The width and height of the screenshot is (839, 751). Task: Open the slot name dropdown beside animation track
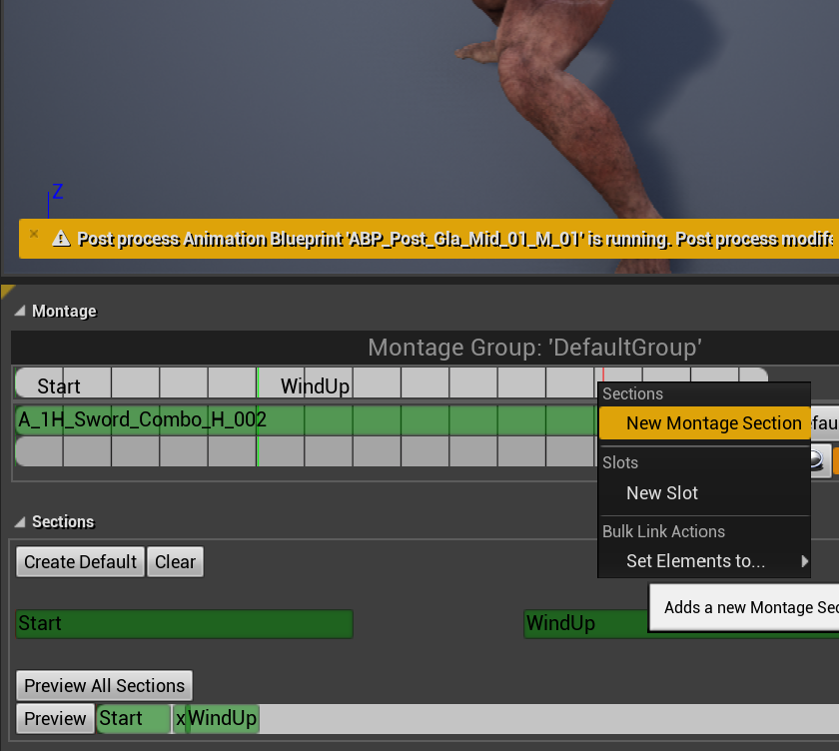coord(823,423)
